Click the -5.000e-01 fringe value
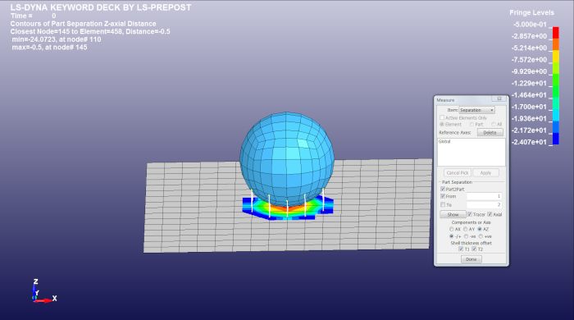 (x=530, y=25)
